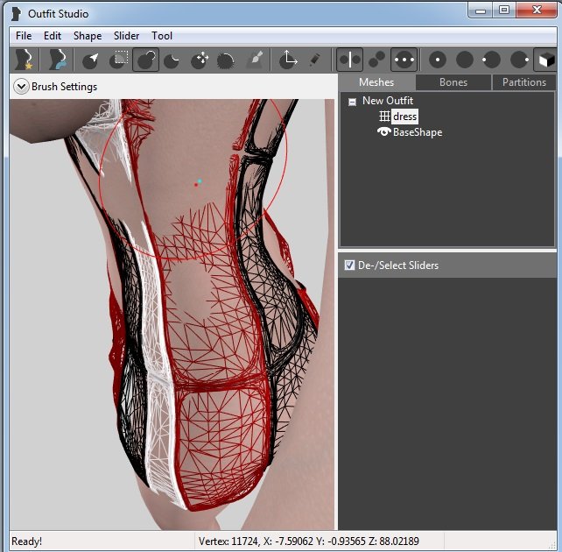The width and height of the screenshot is (562, 552).
Task: Collapse the New Outfit tree node
Action: pyautogui.click(x=352, y=102)
